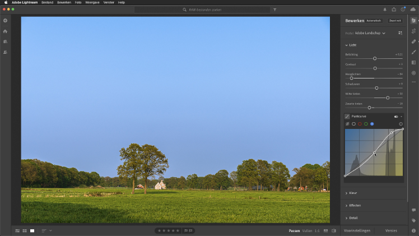Flag photo as rejected
Viewport: 419px width, 236px height.
click(x=190, y=230)
